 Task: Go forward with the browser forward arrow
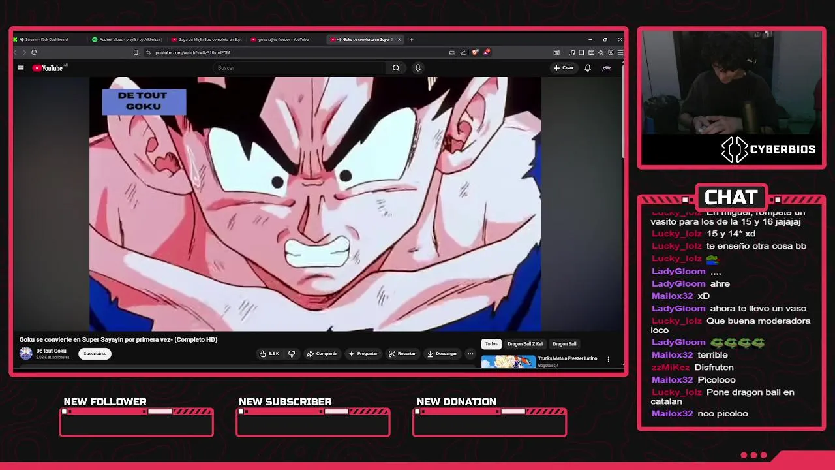pyautogui.click(x=25, y=52)
